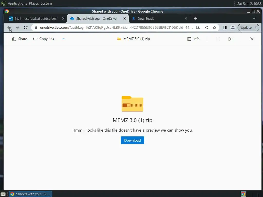Open a new tab with plus button
The width and height of the screenshot is (263, 197).
195,18
